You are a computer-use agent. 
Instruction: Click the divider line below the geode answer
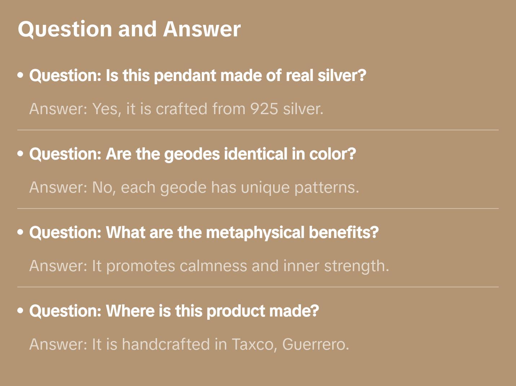pos(258,208)
